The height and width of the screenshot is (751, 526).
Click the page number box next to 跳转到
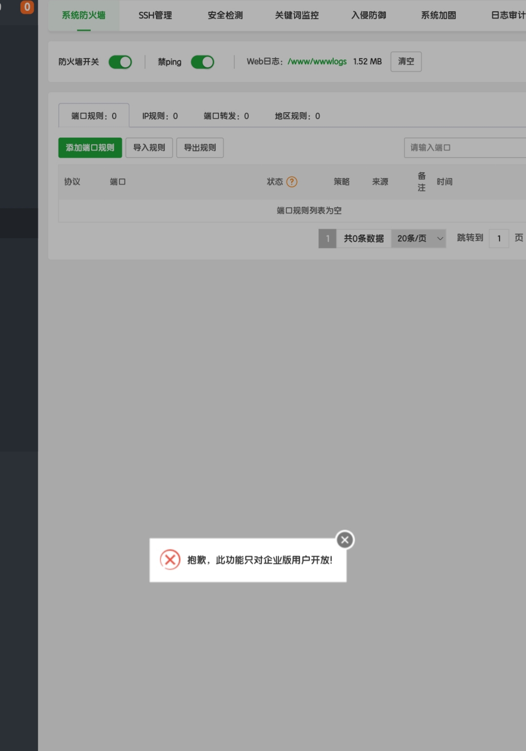click(x=499, y=238)
